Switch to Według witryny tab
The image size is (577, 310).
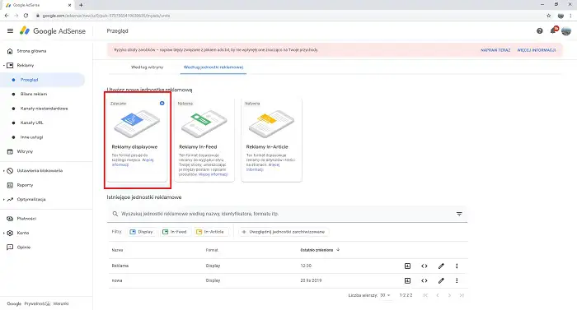click(x=148, y=67)
